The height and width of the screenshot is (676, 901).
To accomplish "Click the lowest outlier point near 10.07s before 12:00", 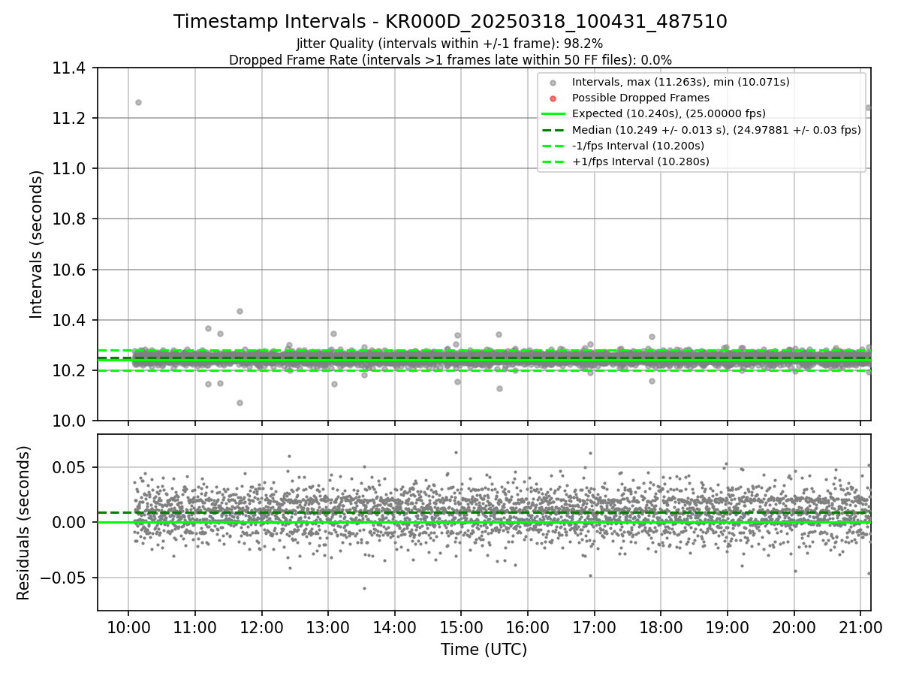I will pos(240,403).
